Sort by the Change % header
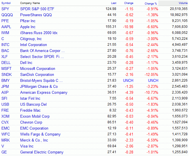The image size is (189, 156). 151,3
